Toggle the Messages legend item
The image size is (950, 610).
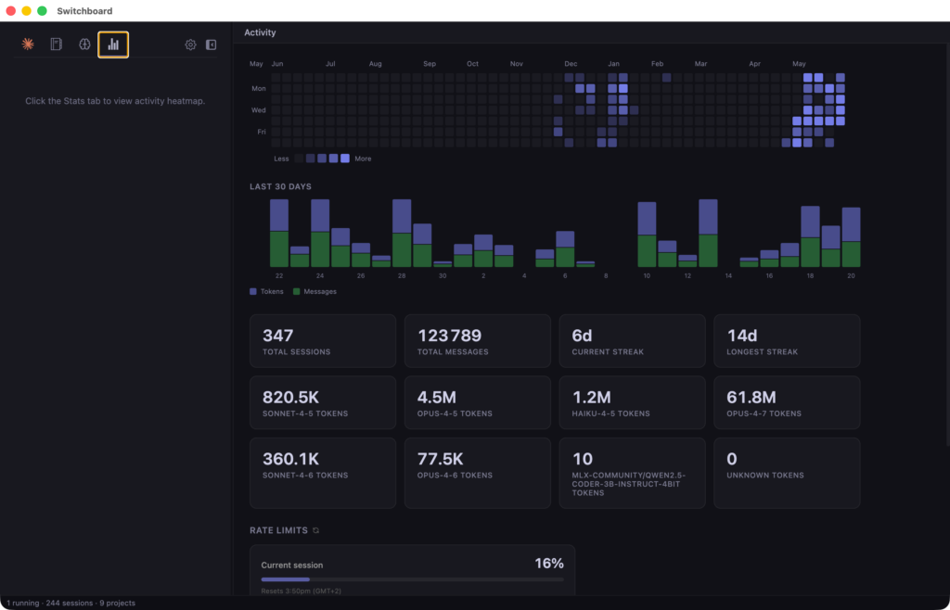click(x=315, y=292)
